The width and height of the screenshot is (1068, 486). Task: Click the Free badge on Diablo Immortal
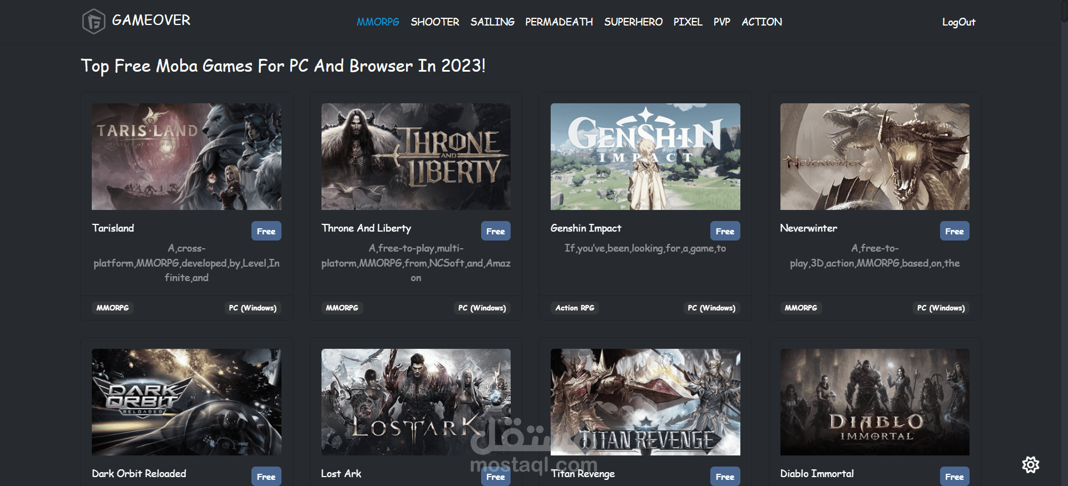(x=955, y=477)
